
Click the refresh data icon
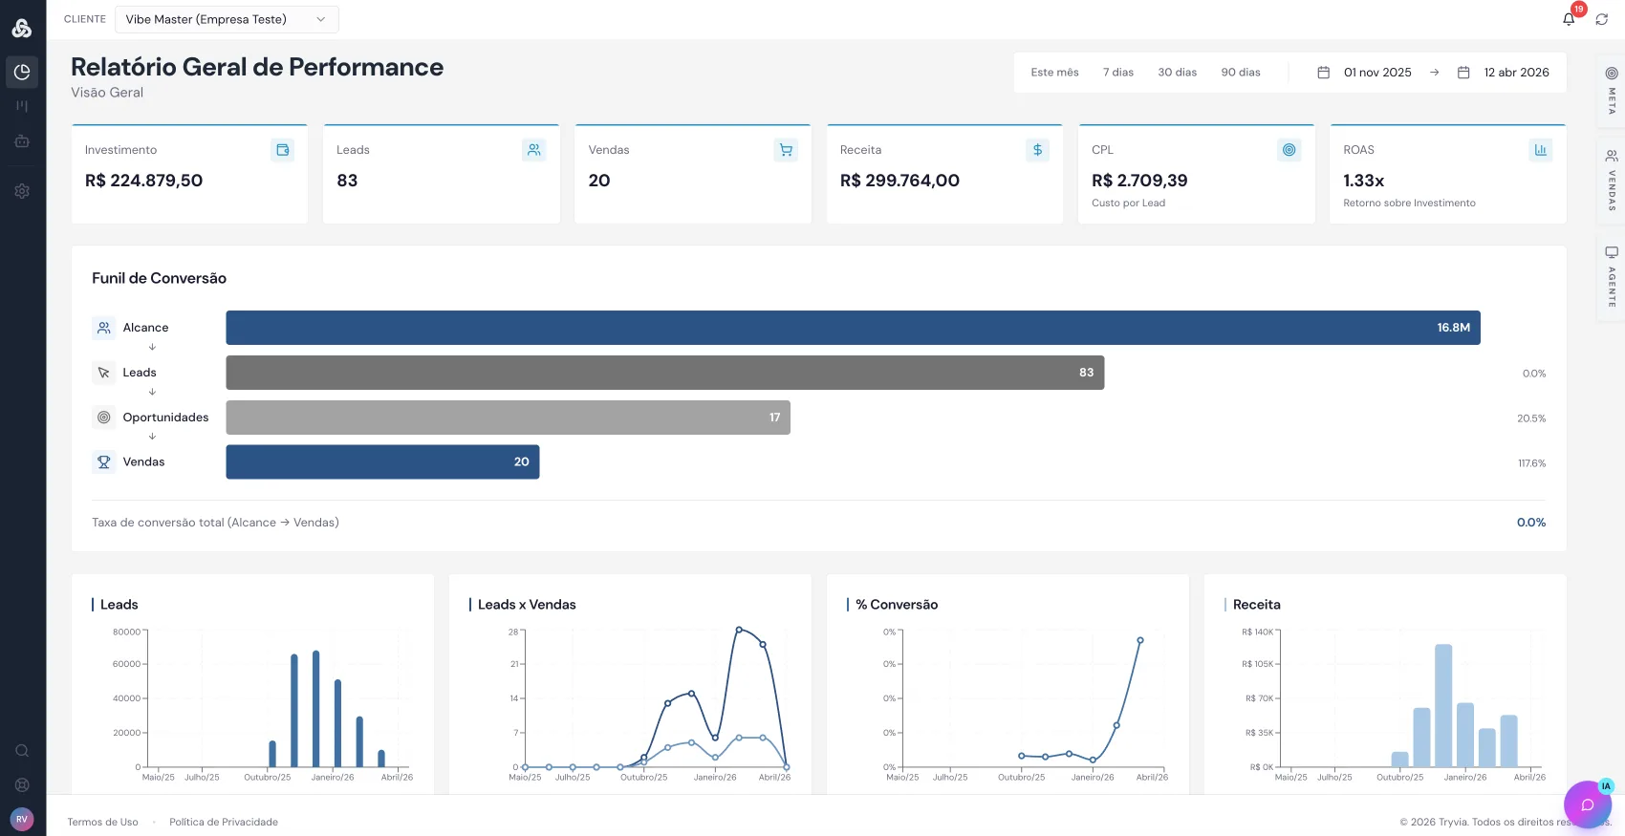pyautogui.click(x=1602, y=19)
